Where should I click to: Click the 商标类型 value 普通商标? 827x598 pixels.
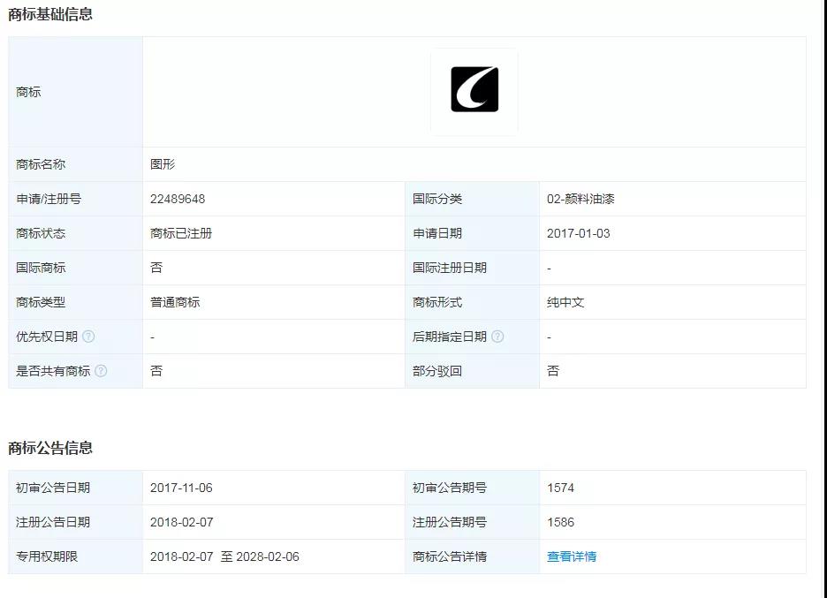click(175, 302)
